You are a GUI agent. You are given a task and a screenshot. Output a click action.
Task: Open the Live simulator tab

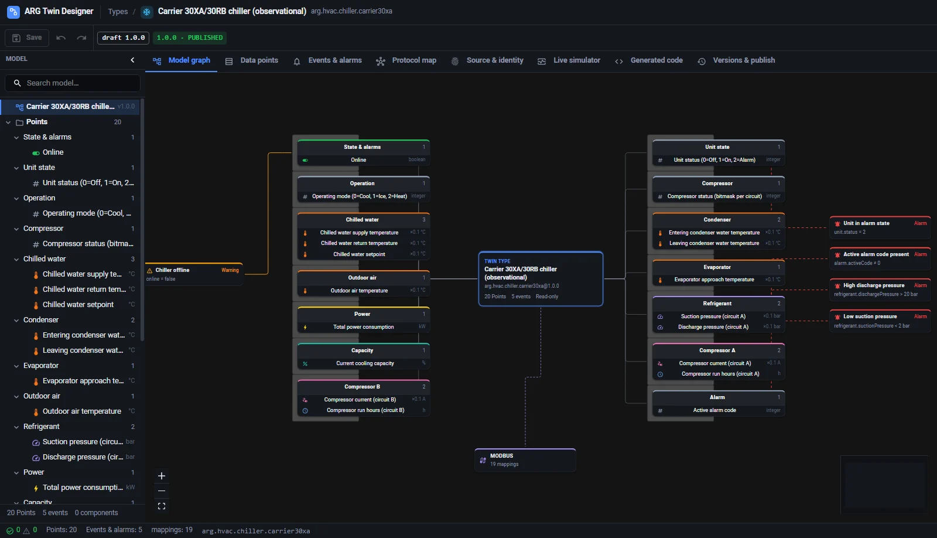(x=569, y=60)
